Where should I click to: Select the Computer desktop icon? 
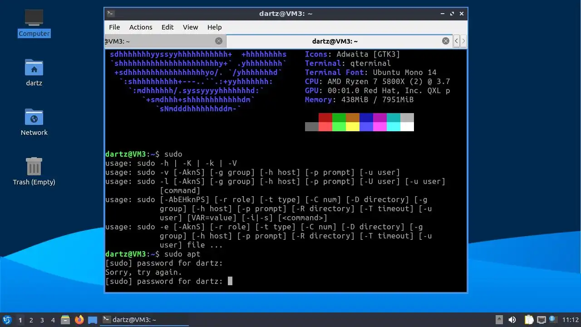[34, 23]
